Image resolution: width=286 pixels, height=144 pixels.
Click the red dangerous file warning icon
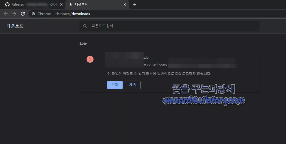(x=90, y=59)
